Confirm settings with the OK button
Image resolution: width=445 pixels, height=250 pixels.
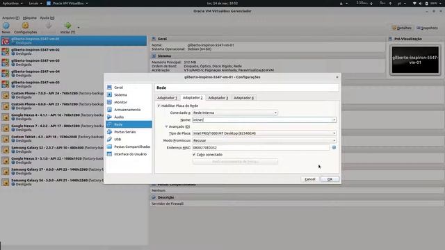[x=330, y=179]
